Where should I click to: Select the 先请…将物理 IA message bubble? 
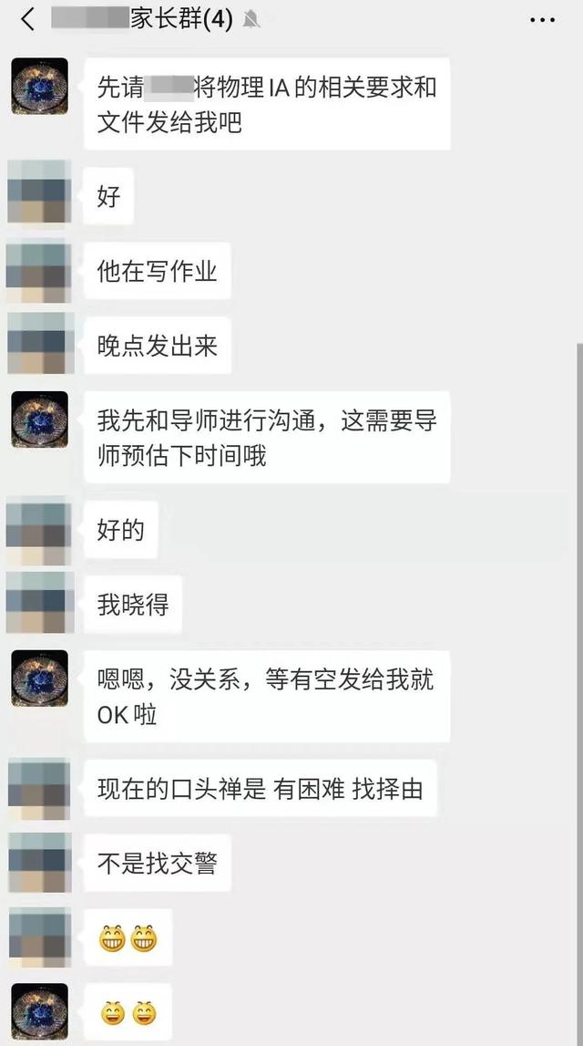[267, 104]
